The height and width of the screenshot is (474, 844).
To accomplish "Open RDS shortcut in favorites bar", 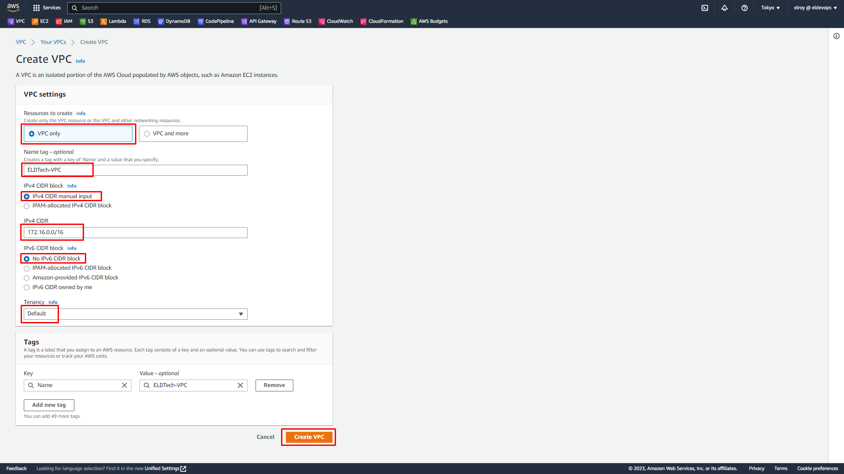I will click(142, 21).
